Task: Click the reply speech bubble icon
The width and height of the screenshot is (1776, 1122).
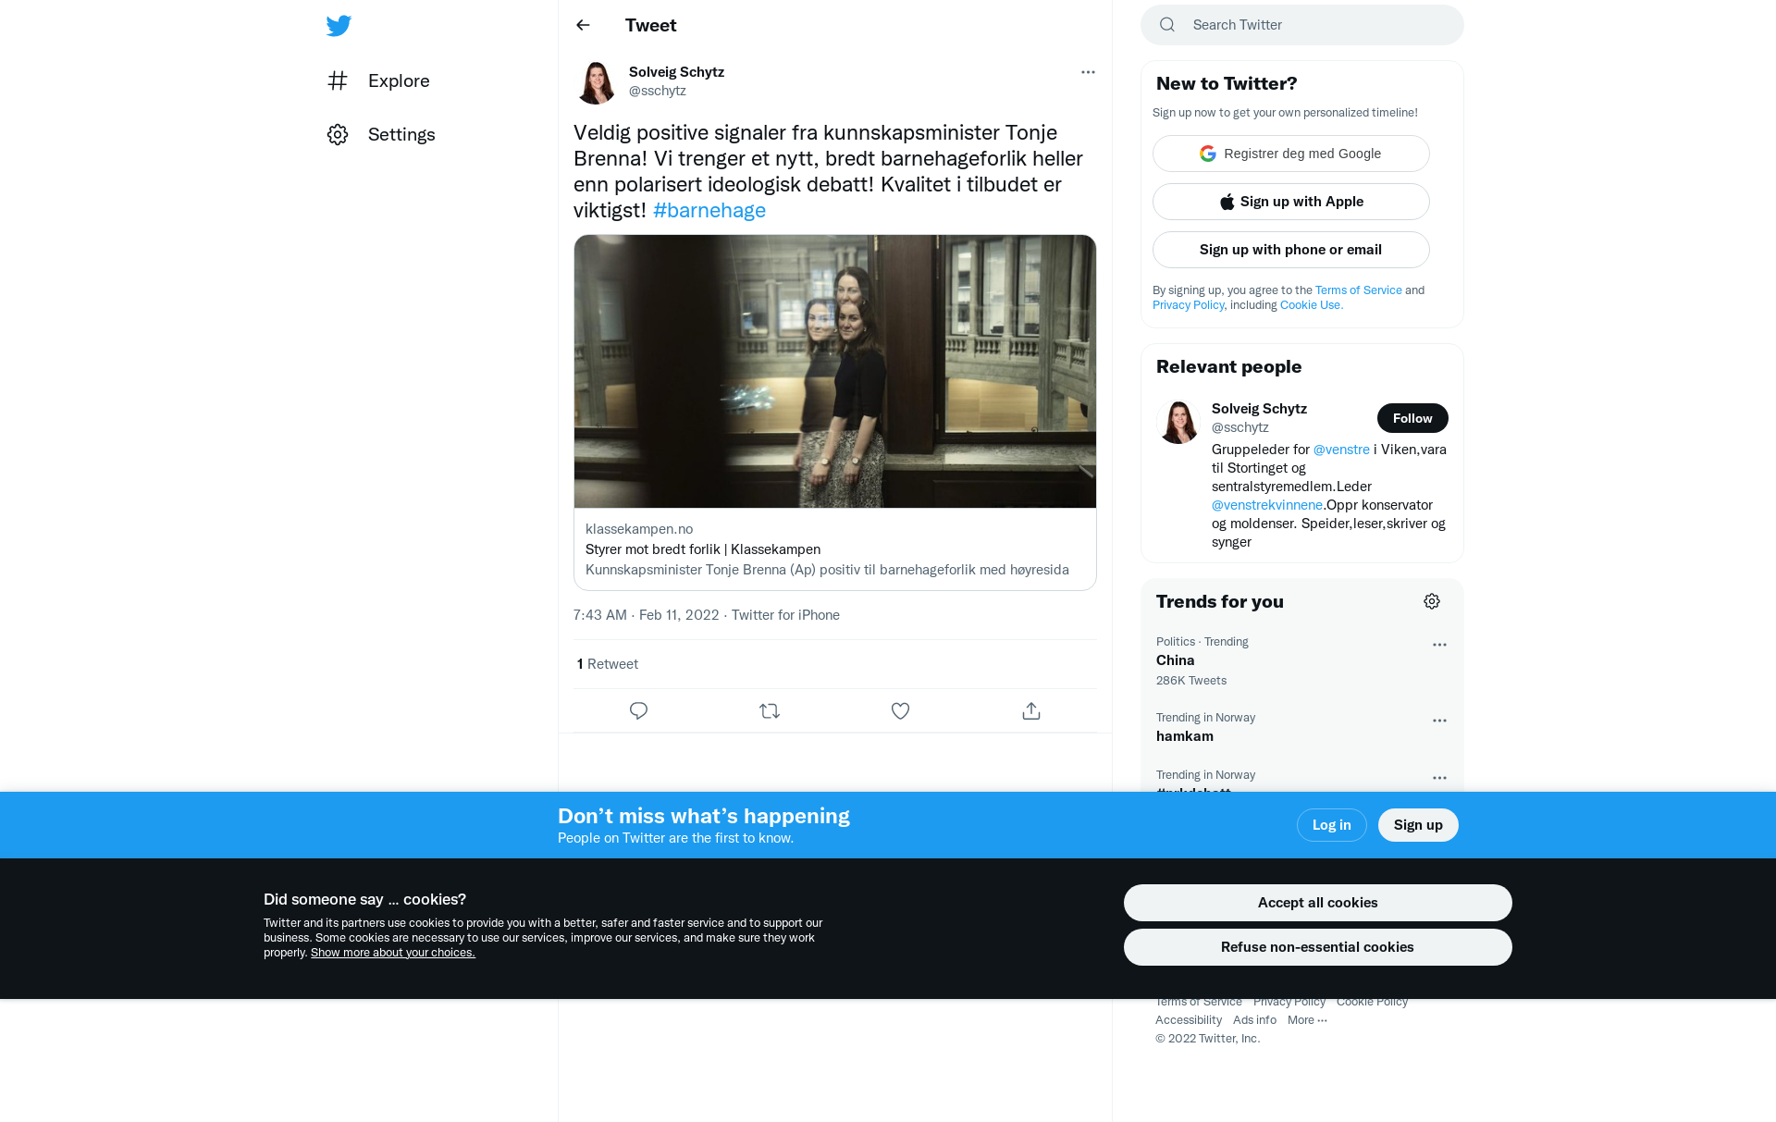Action: (638, 710)
